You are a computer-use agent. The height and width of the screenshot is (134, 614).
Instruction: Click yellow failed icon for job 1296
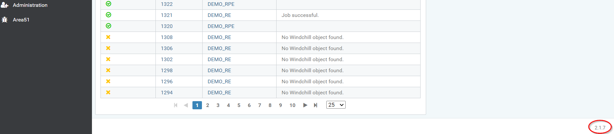108,81
